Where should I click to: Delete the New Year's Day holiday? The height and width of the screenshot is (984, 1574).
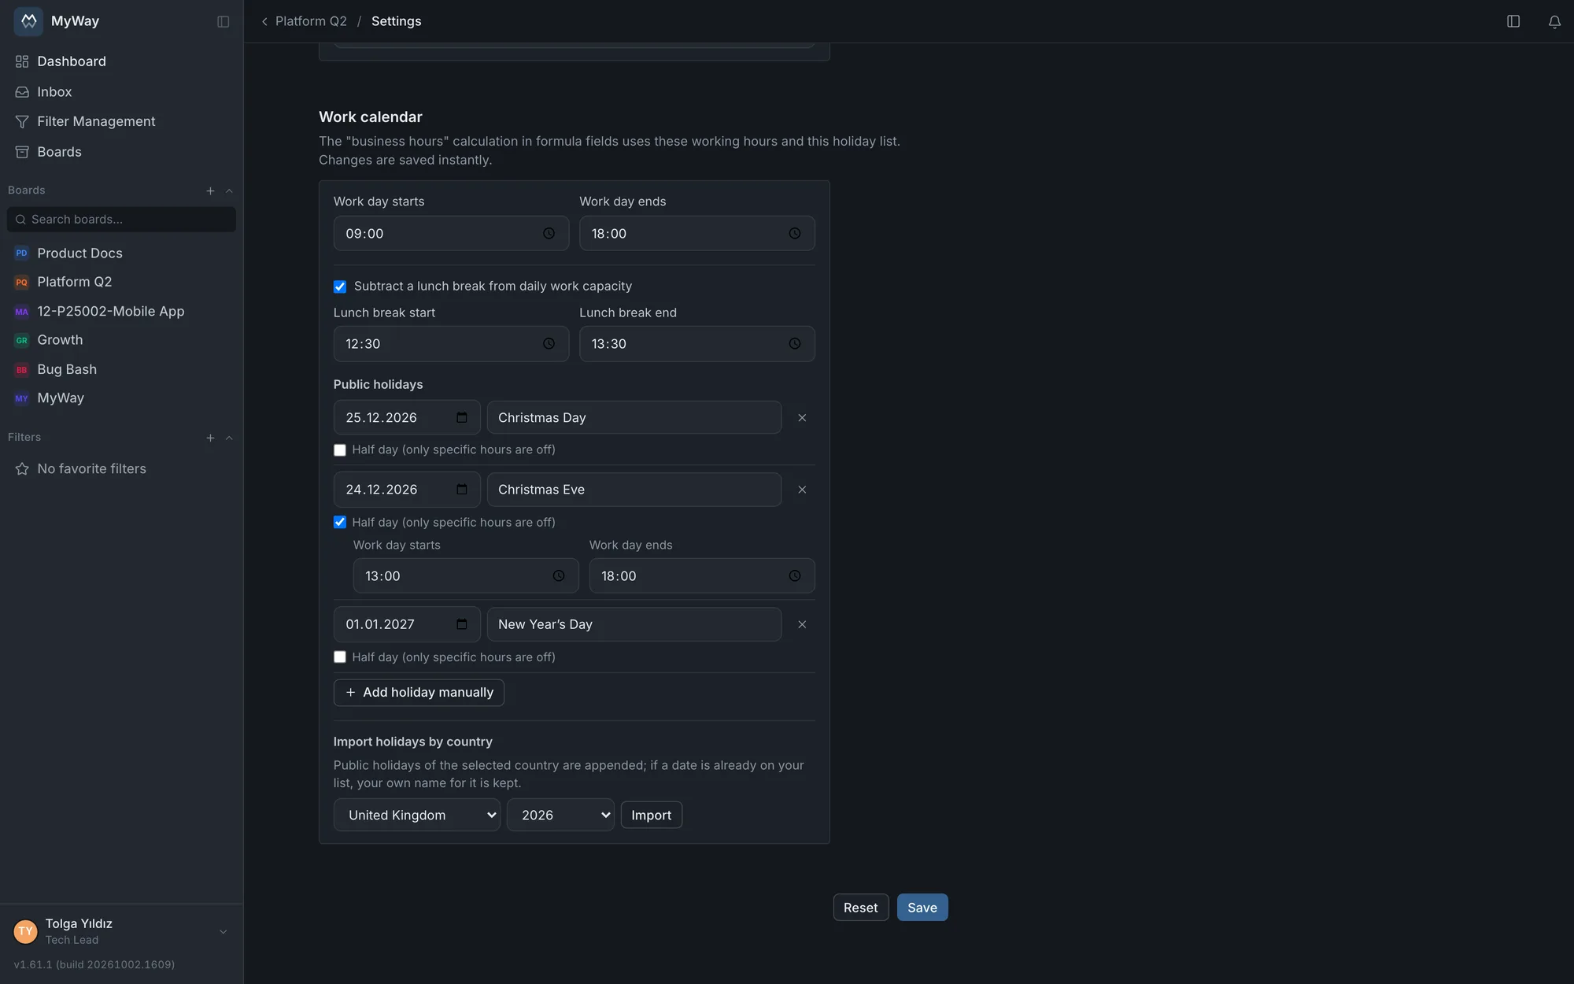(x=802, y=624)
